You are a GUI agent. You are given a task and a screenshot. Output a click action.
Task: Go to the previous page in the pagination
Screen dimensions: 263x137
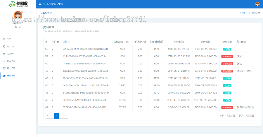click(52, 116)
